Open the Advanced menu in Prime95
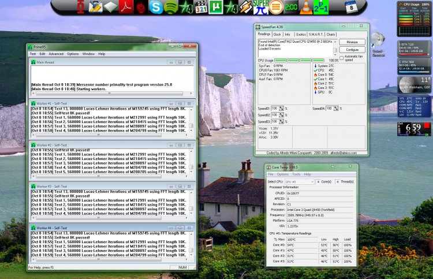The width and height of the screenshot is (433, 279). pos(56,54)
